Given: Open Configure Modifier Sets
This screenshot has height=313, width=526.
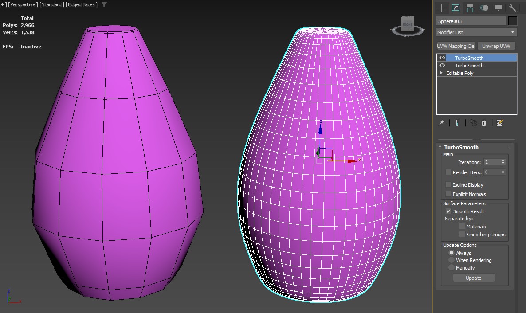Looking at the screenshot, I should [x=499, y=123].
